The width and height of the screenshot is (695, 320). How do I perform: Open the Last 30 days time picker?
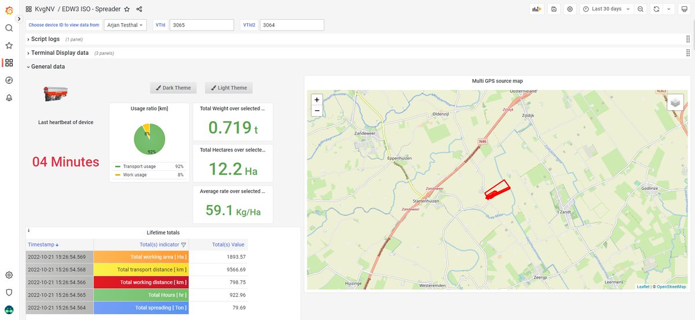tap(606, 9)
